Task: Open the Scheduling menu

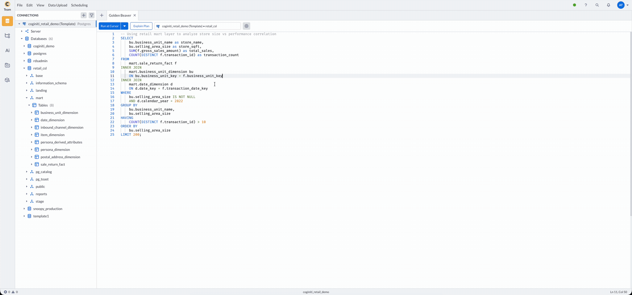Action: [x=79, y=5]
